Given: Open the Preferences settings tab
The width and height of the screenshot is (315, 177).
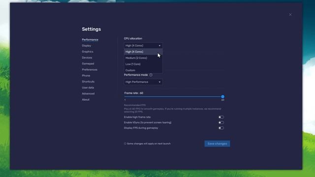Looking at the screenshot, I should pos(90,70).
